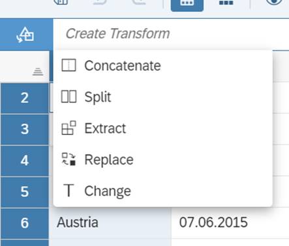The height and width of the screenshot is (246, 289).
Task: Choose the Replace transform option
Action: [x=162, y=159]
